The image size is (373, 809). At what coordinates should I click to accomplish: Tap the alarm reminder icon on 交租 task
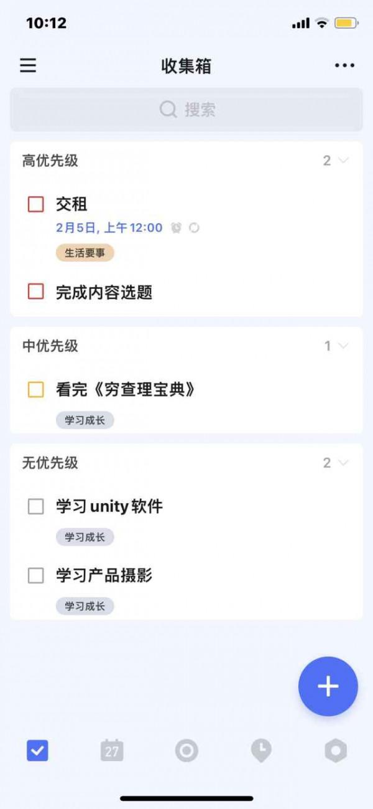tap(176, 228)
